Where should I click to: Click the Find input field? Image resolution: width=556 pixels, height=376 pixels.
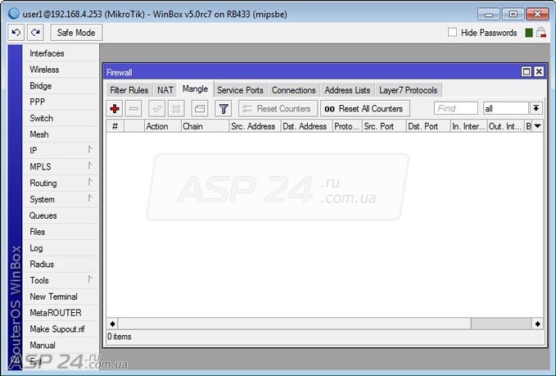click(x=455, y=109)
